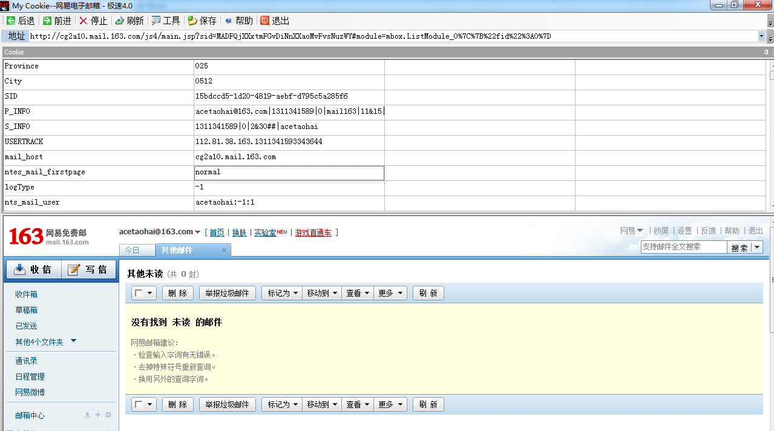Open the bottom 移动到 dropdown
The height and width of the screenshot is (431, 774).
(x=321, y=404)
